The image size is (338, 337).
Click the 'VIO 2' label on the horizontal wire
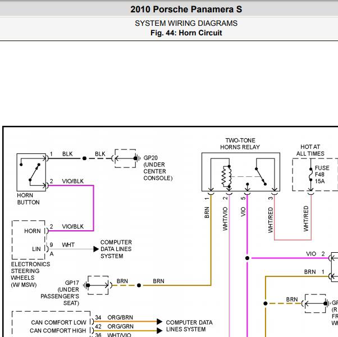pyautogui.click(x=316, y=254)
